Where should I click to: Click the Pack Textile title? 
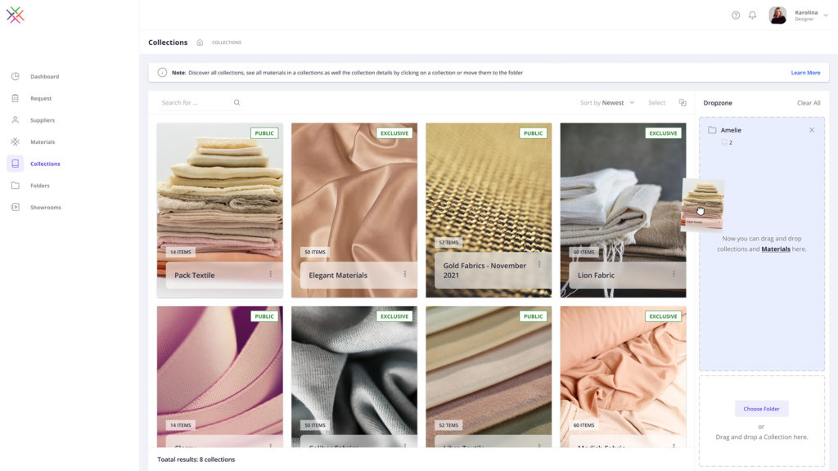(x=195, y=275)
